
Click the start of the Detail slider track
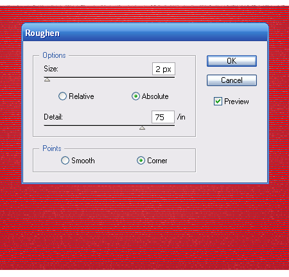pos(45,125)
